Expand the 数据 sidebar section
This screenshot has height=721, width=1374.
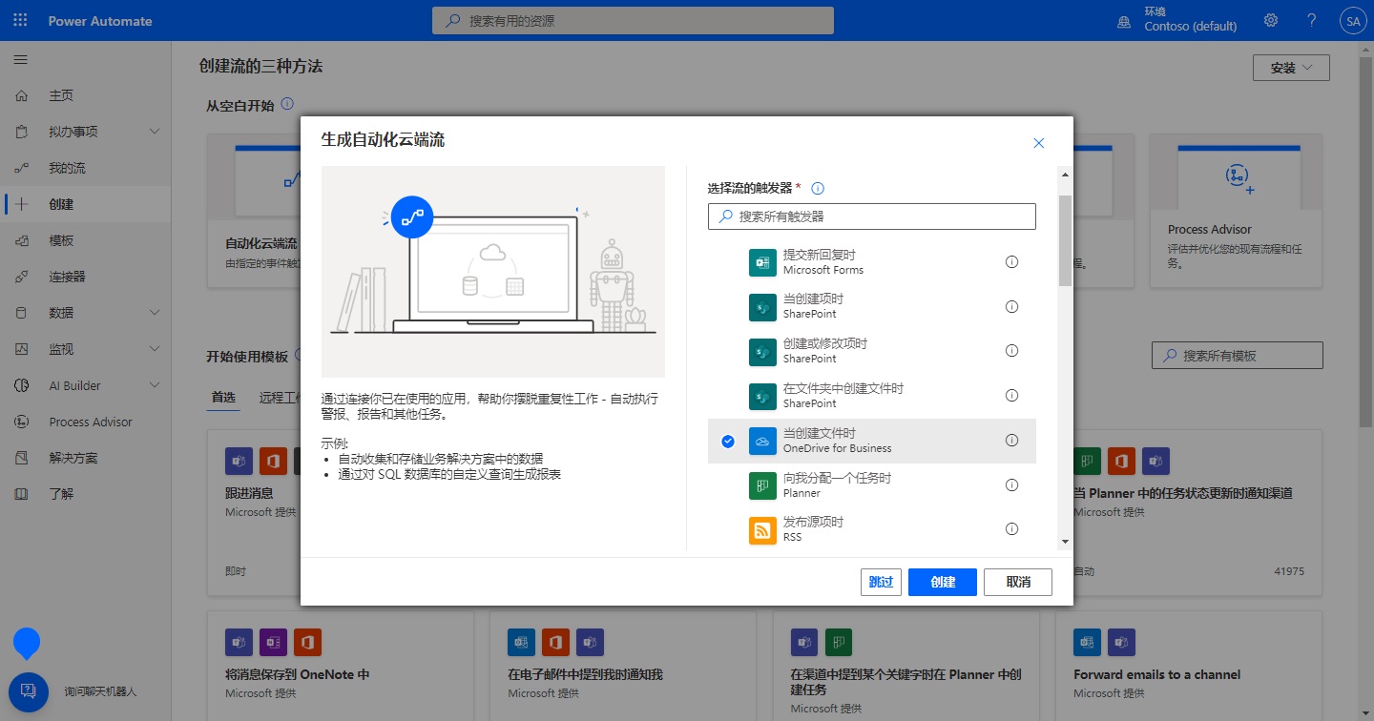tap(155, 313)
